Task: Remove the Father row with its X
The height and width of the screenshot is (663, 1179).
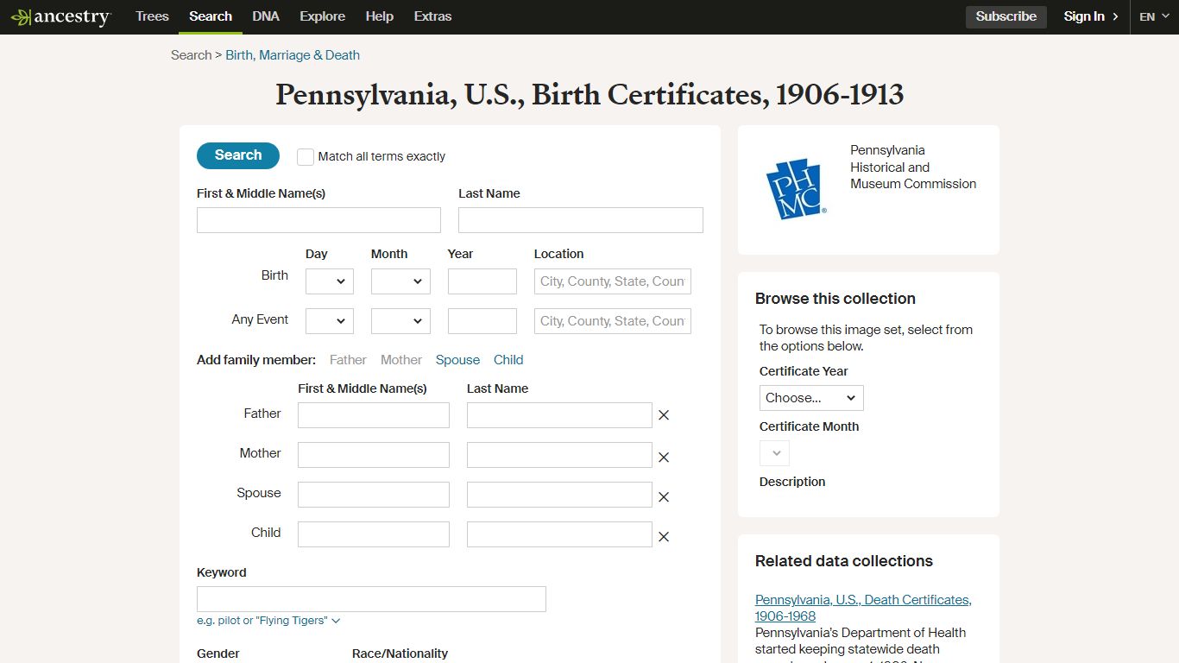Action: click(664, 415)
